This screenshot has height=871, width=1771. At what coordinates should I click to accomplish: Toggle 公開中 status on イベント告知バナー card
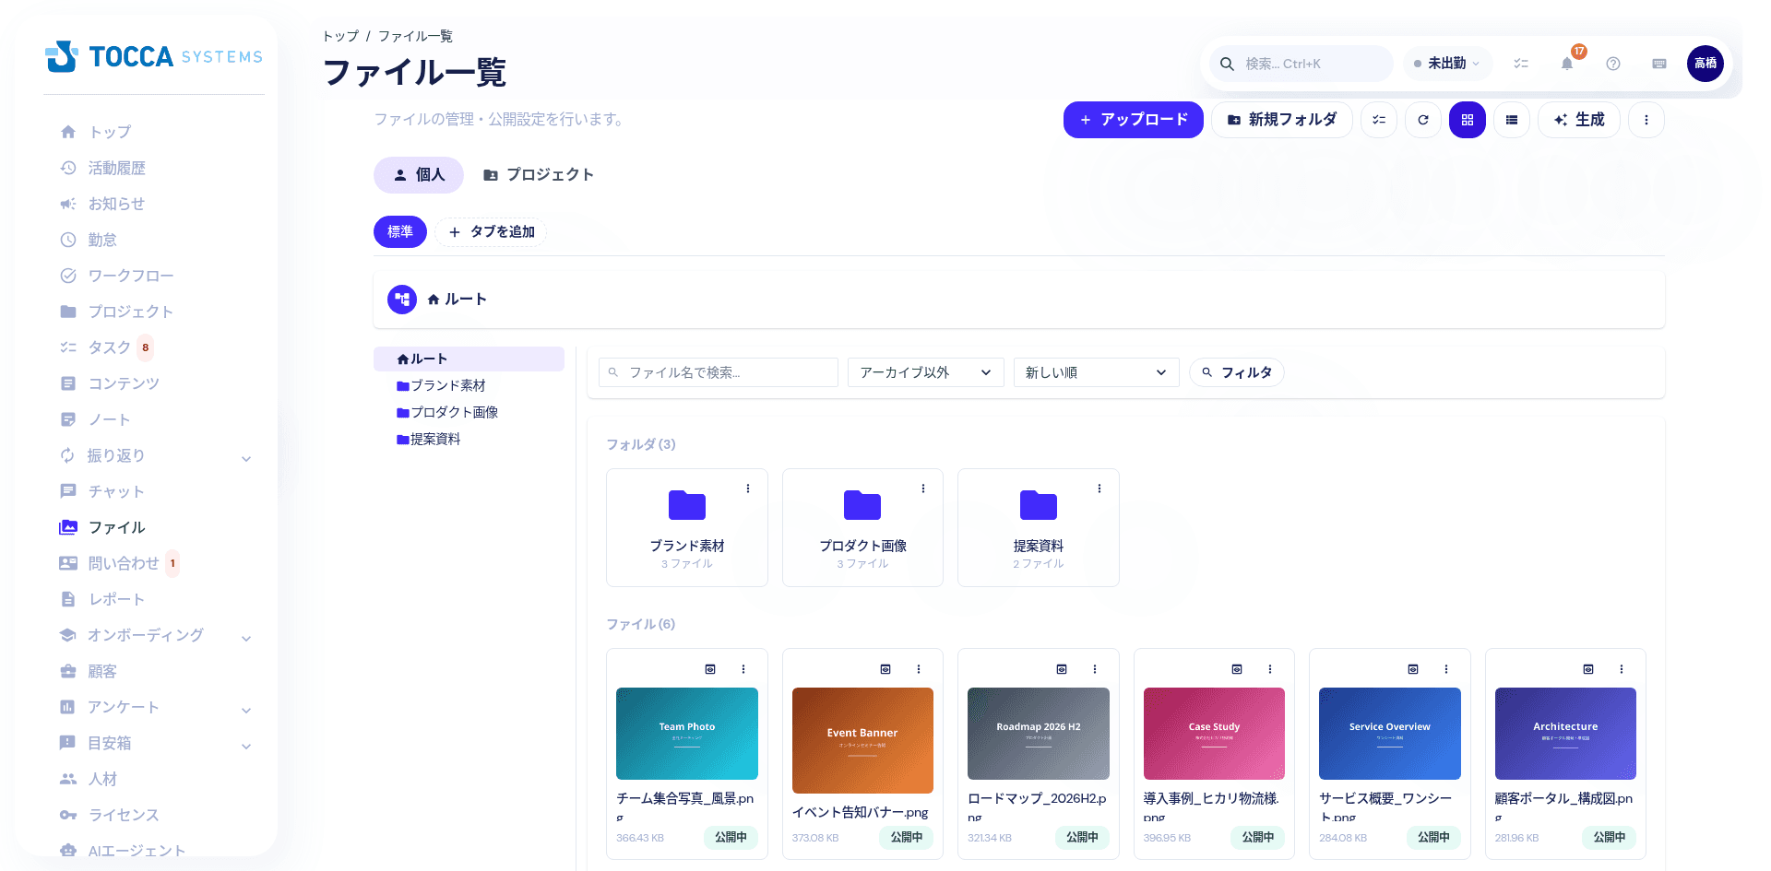click(906, 837)
